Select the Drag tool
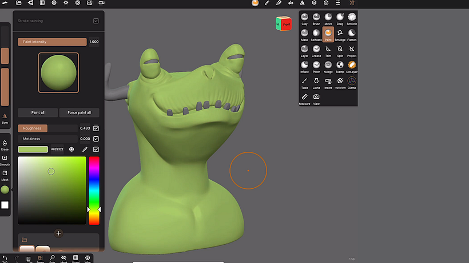This screenshot has width=469, height=263. pyautogui.click(x=340, y=19)
